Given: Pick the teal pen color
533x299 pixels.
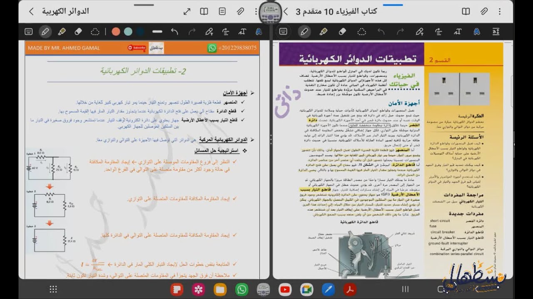Looking at the screenshot, I should pos(128,32).
